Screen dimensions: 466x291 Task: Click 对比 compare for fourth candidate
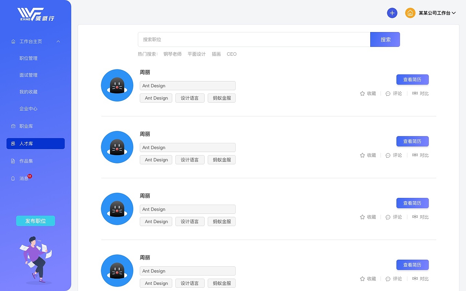pos(420,279)
